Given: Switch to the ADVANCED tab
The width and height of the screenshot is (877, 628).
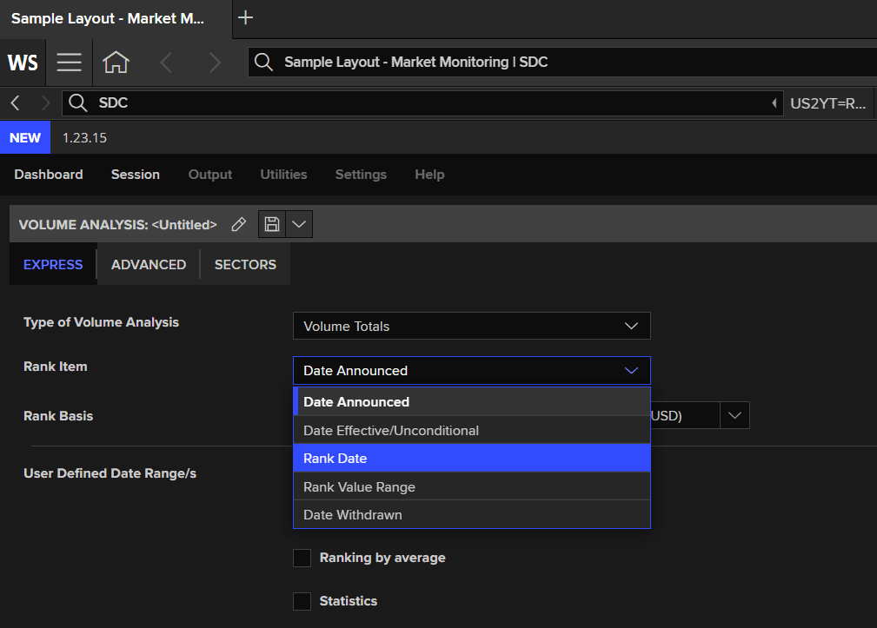Looking at the screenshot, I should 149,264.
